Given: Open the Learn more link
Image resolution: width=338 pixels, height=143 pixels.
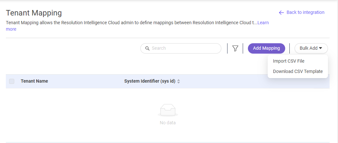Looking at the screenshot, I should 263,23.
